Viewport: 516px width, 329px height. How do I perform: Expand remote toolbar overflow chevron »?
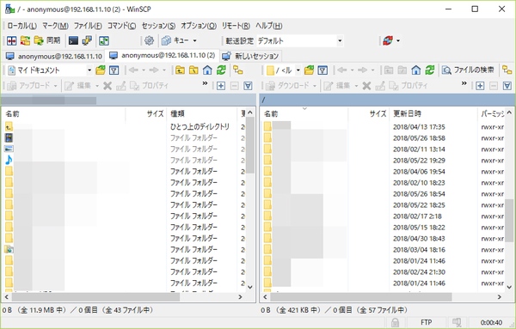[464, 83]
